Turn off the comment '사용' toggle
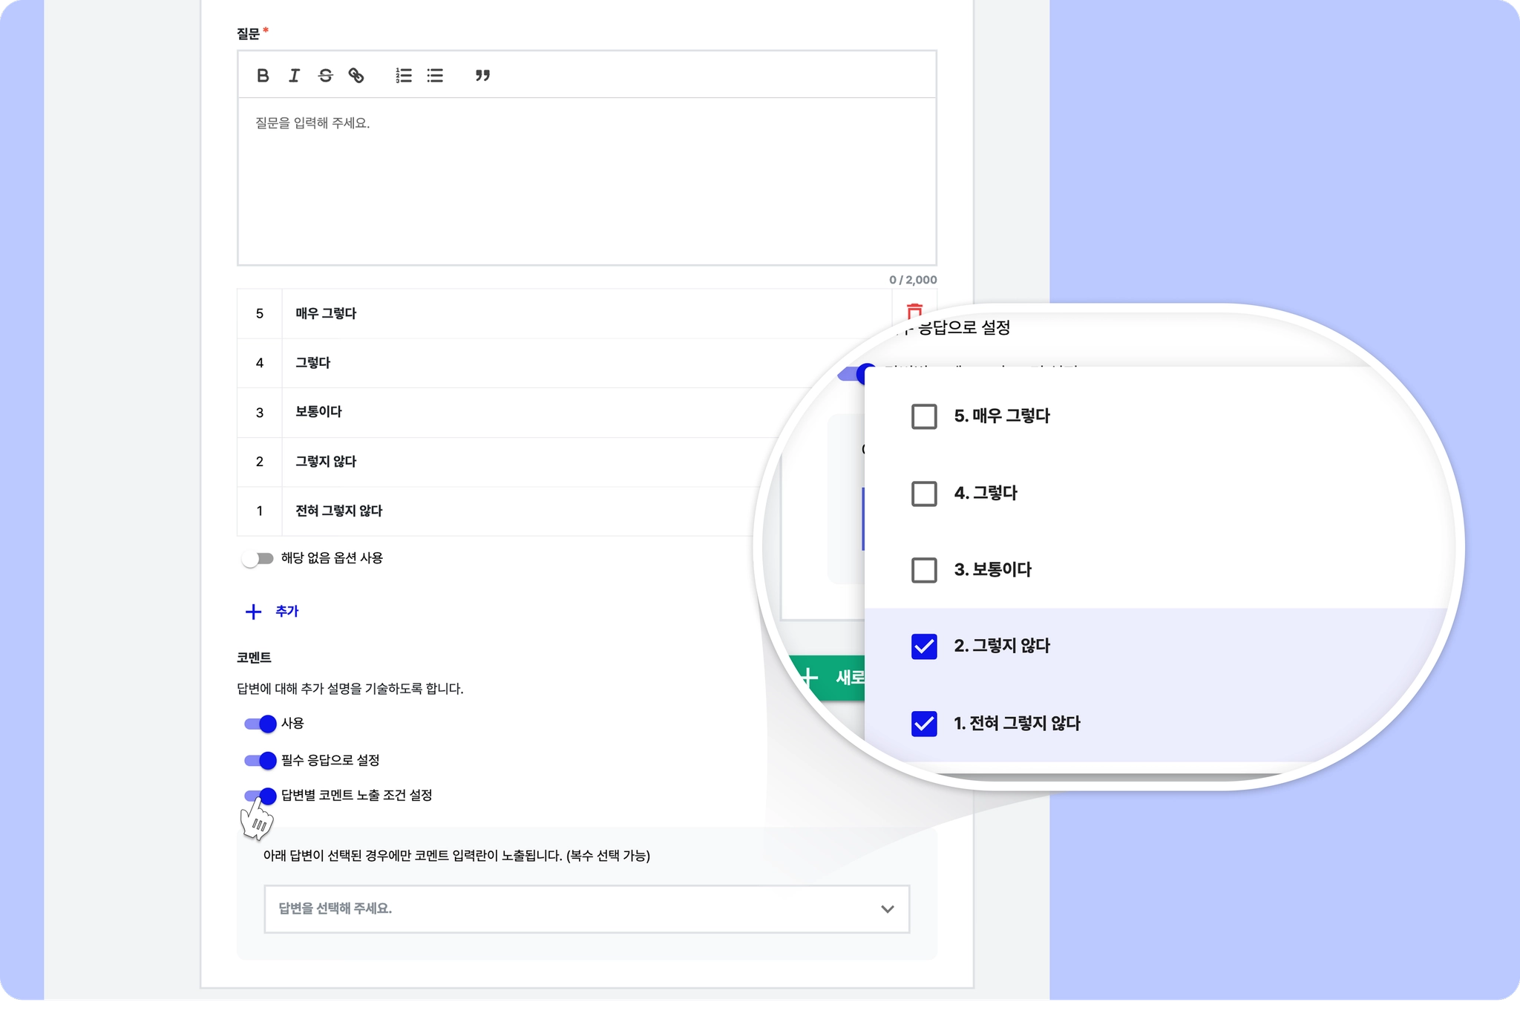 tap(260, 724)
